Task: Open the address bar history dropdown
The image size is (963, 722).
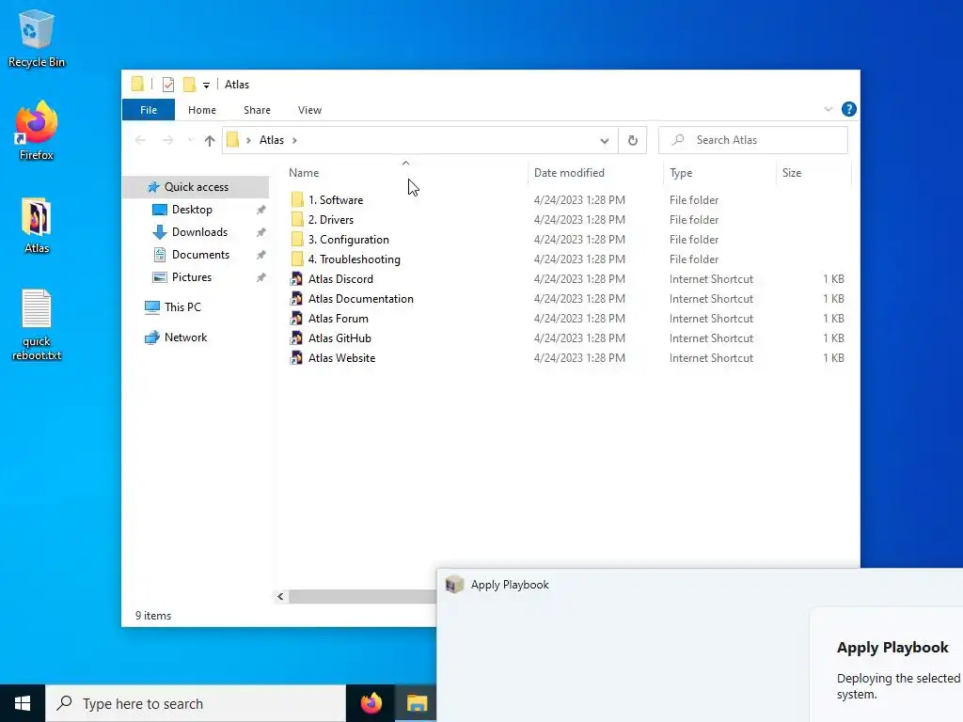Action: 605,141
